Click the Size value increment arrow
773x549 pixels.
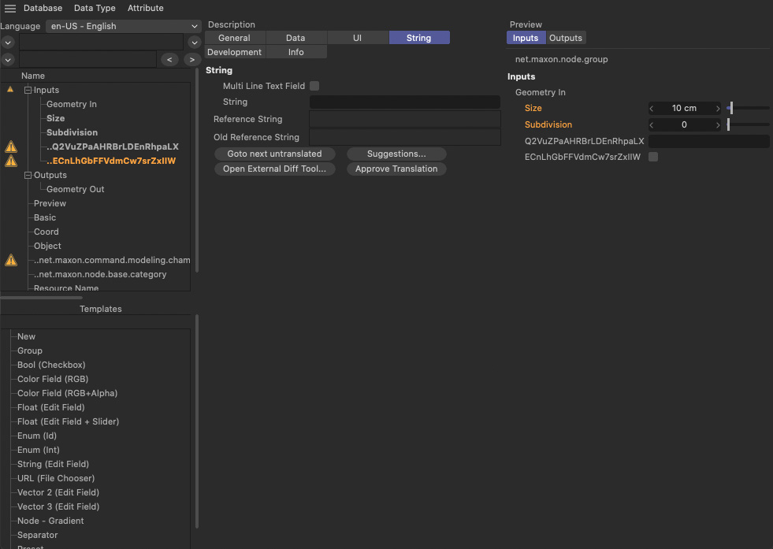(717, 108)
